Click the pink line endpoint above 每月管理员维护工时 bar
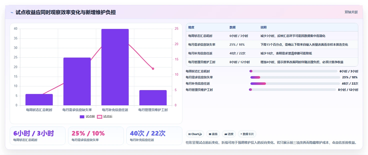 [x=153, y=69]
